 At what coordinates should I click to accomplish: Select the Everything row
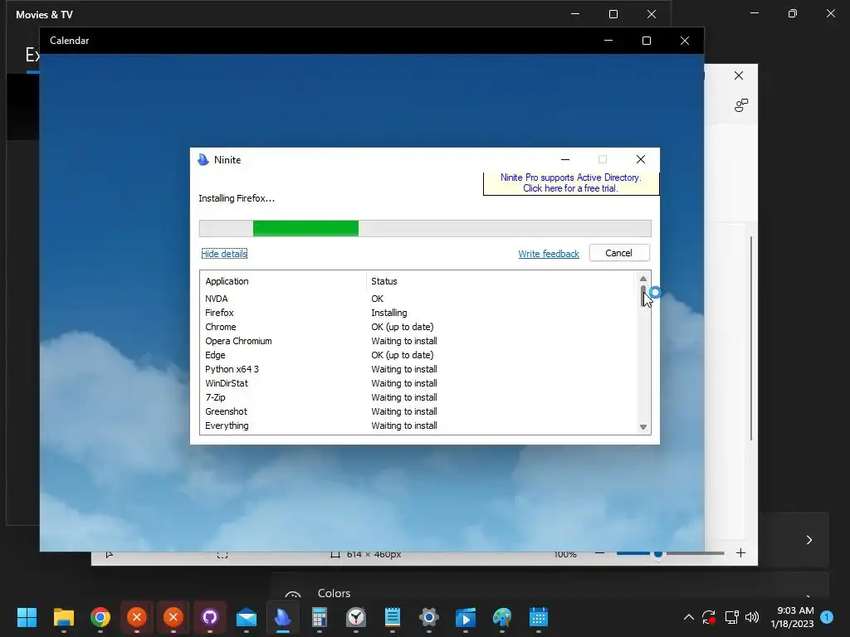[x=418, y=425]
